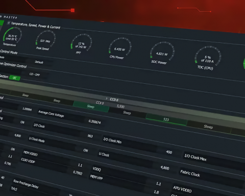245x196 pixels.
Task: Click the Fabric Clock label
Action: coord(190,174)
